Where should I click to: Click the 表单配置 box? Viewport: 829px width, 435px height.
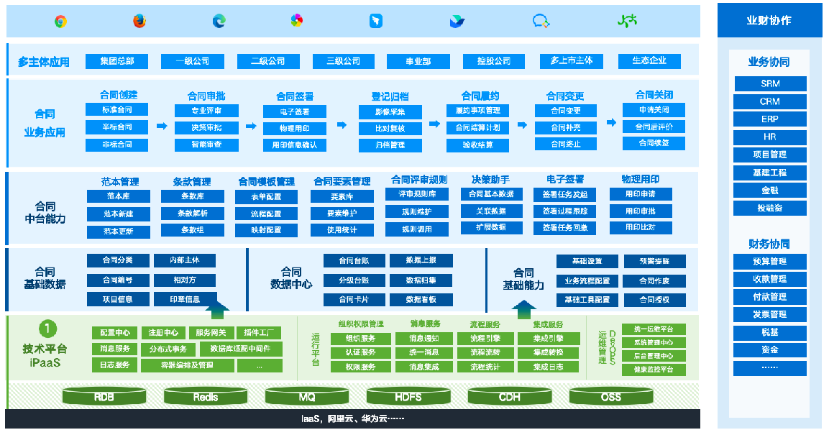click(x=267, y=196)
